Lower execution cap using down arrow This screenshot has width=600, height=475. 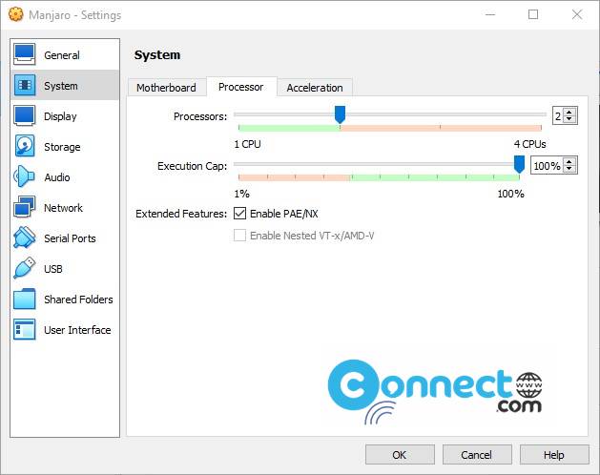(x=569, y=170)
